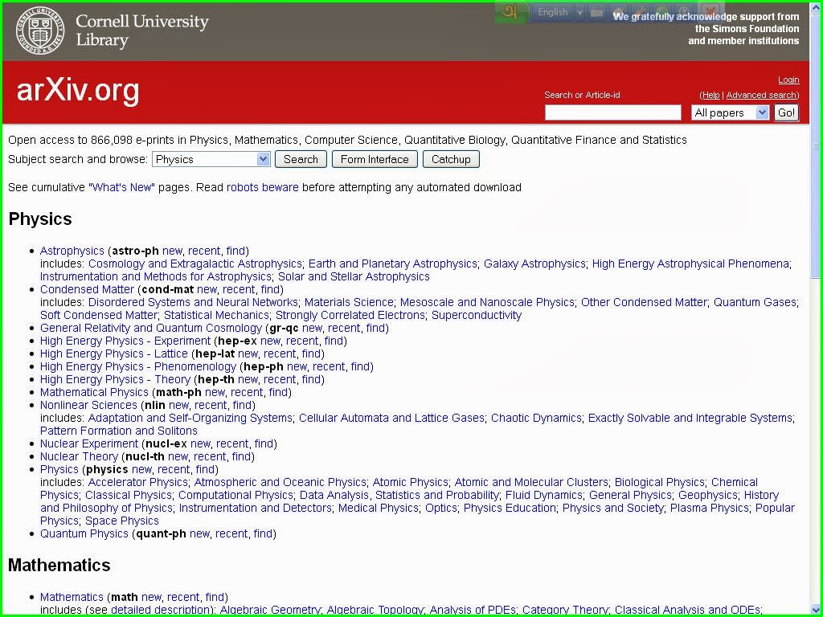Open the robots beware link

(x=263, y=187)
